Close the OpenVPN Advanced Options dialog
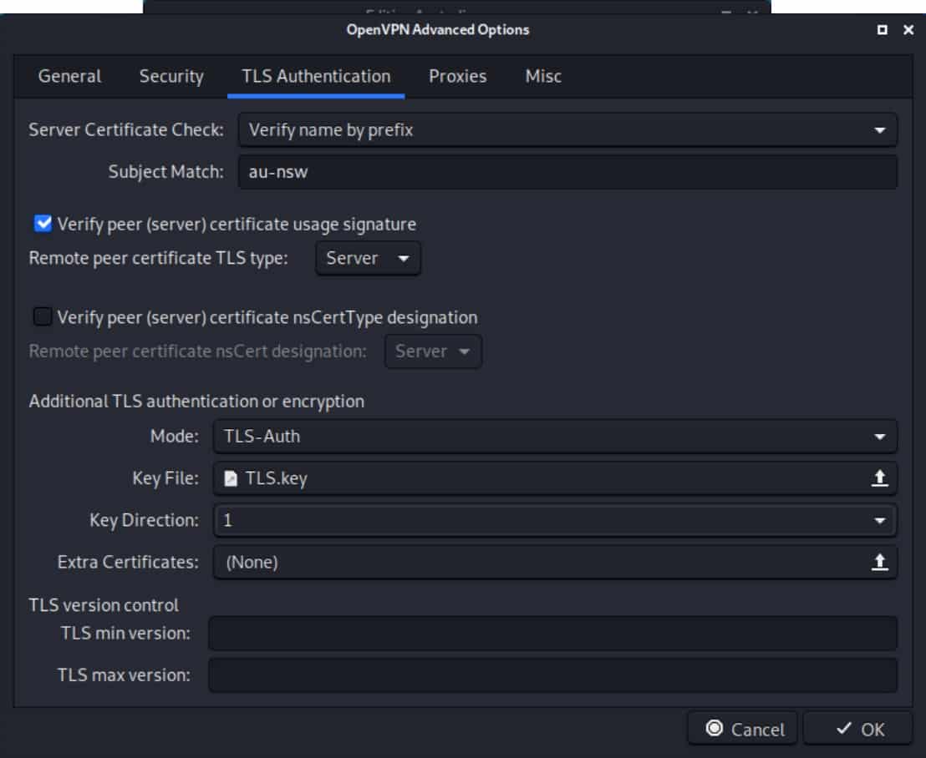 [908, 29]
